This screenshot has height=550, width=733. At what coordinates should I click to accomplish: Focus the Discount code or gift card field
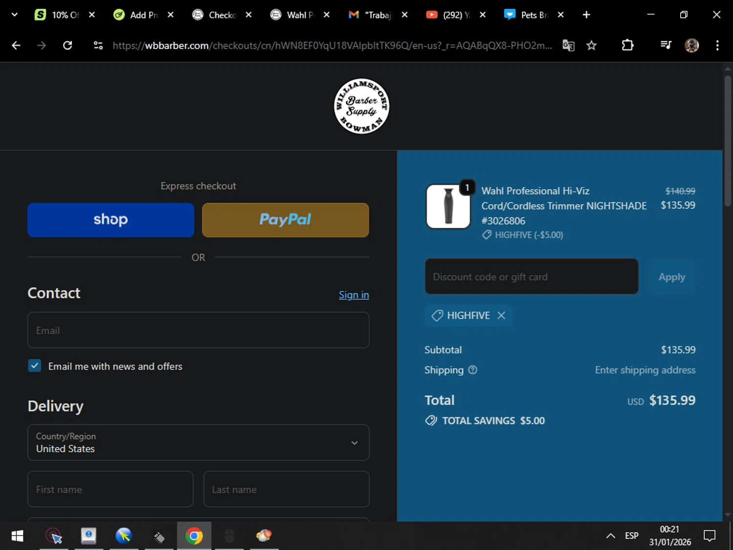click(x=532, y=277)
